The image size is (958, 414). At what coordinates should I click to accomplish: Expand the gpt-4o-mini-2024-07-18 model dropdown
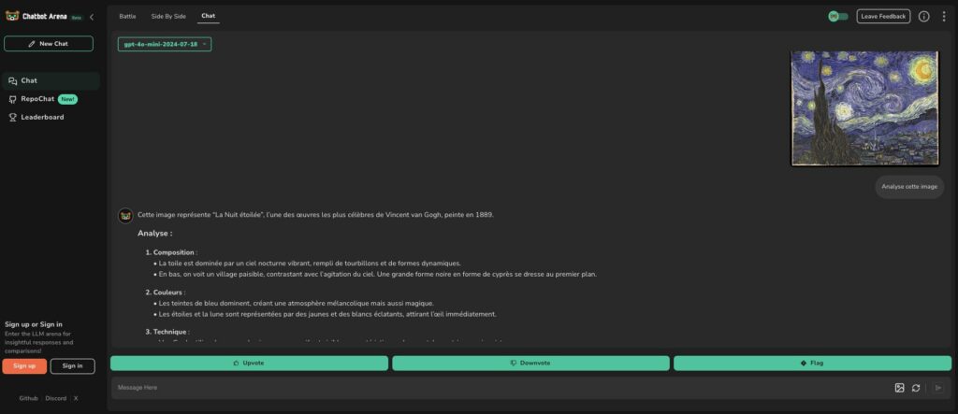click(x=165, y=44)
